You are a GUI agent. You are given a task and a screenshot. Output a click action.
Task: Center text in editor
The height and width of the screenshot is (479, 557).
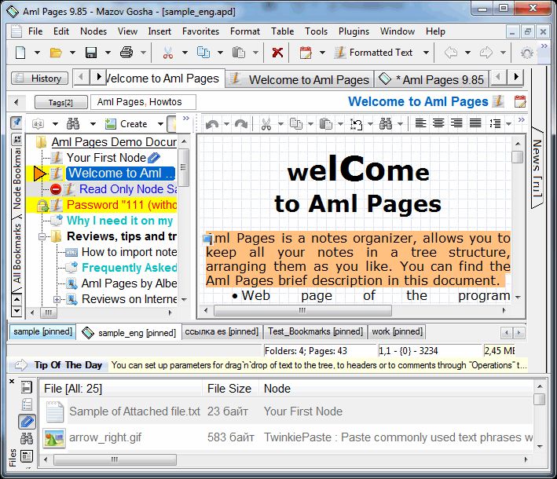click(438, 123)
